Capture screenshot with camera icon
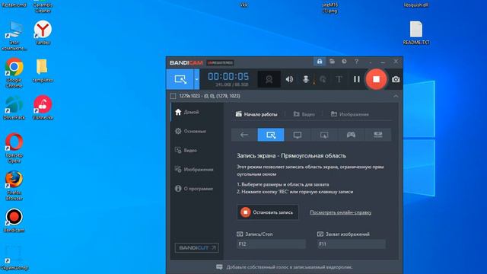 [x=396, y=79]
